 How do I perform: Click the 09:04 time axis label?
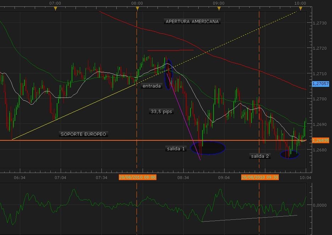tap(224, 178)
